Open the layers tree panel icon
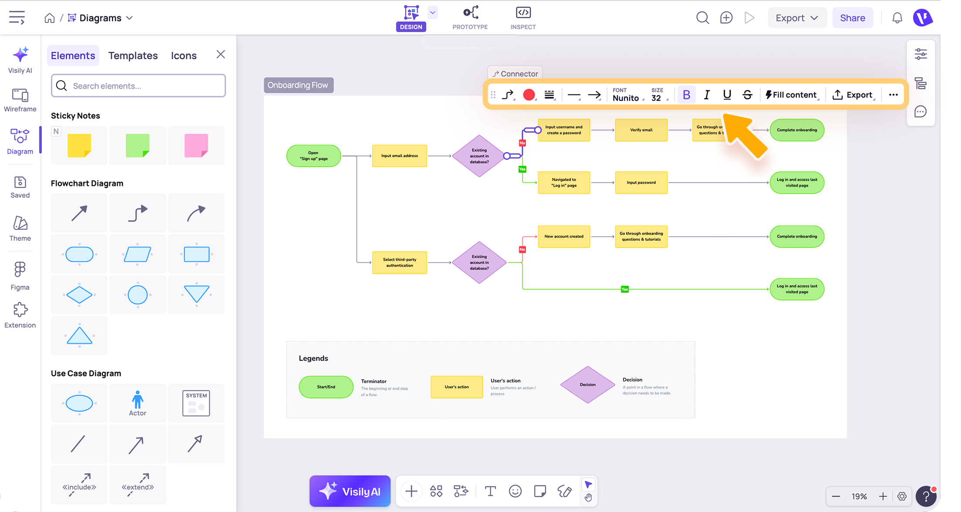This screenshot has height=512, width=961. tap(921, 83)
